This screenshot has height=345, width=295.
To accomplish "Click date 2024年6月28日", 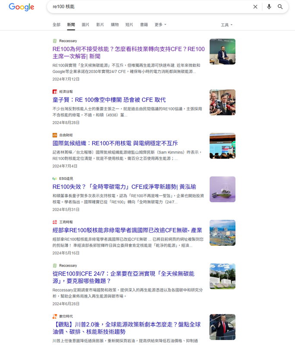I will coord(66,304).
